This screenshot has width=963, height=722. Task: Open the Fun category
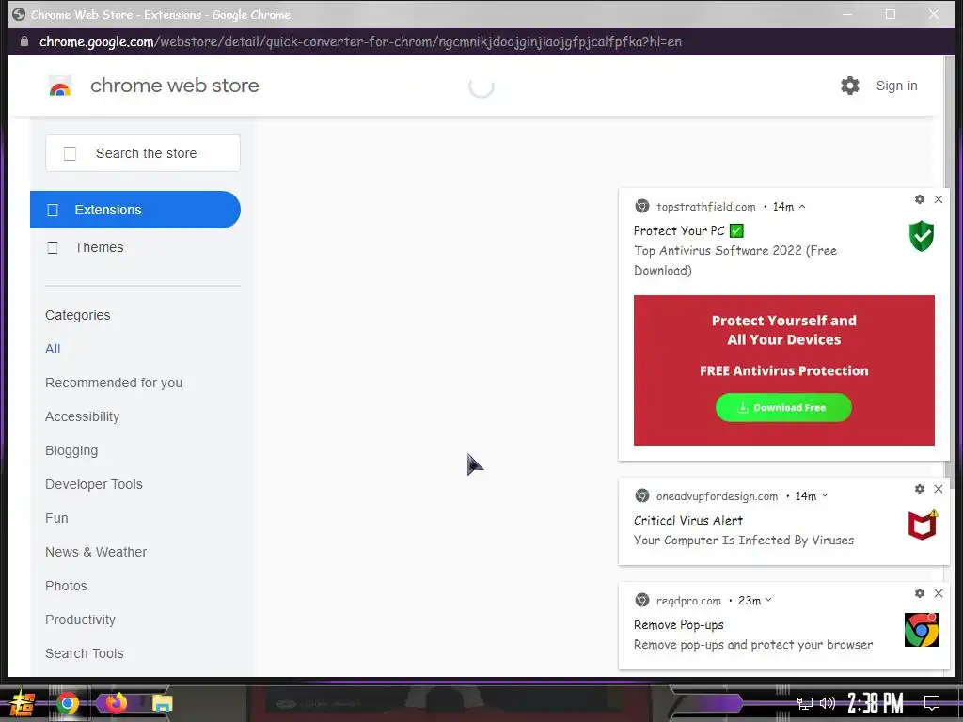[56, 518]
